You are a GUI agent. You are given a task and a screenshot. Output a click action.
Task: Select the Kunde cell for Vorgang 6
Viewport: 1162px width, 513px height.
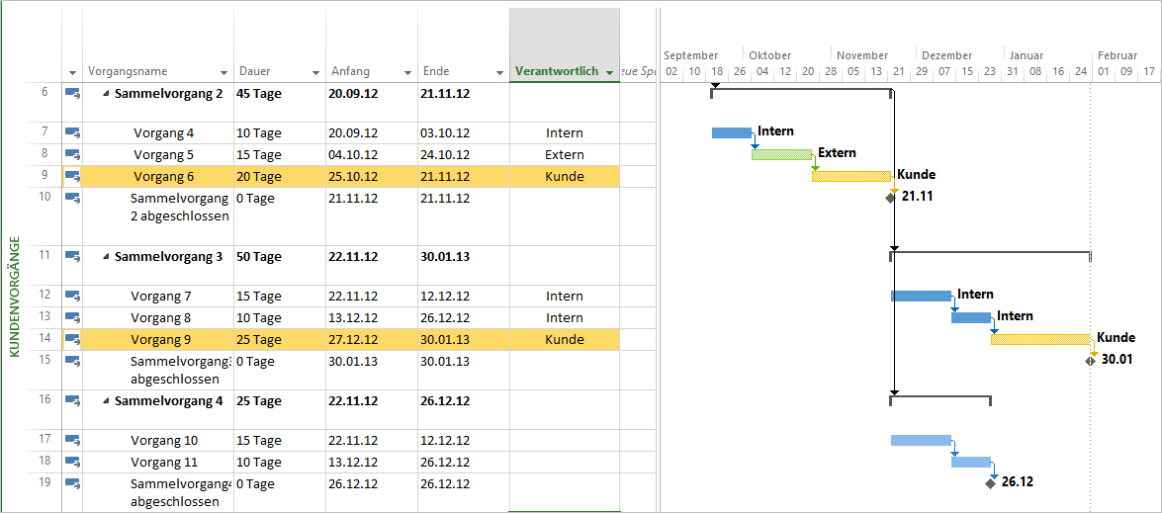point(564,177)
